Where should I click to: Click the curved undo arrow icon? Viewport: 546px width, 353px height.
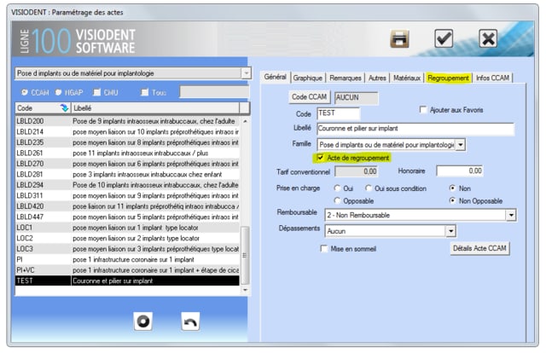coord(191,321)
